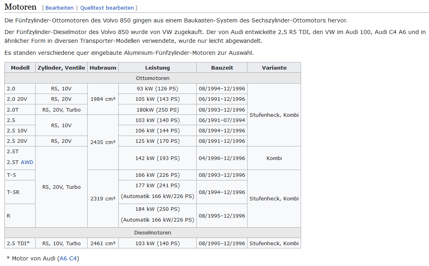Click the Hubraum column header

tap(103, 68)
